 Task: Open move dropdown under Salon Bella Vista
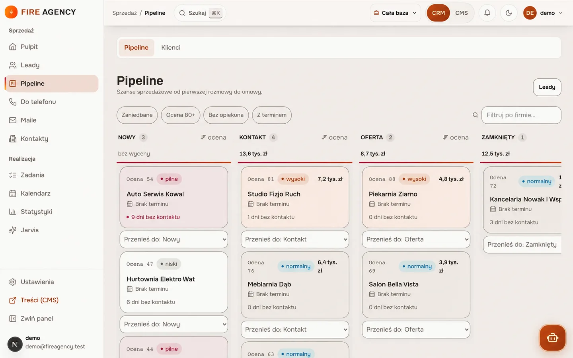point(416,330)
